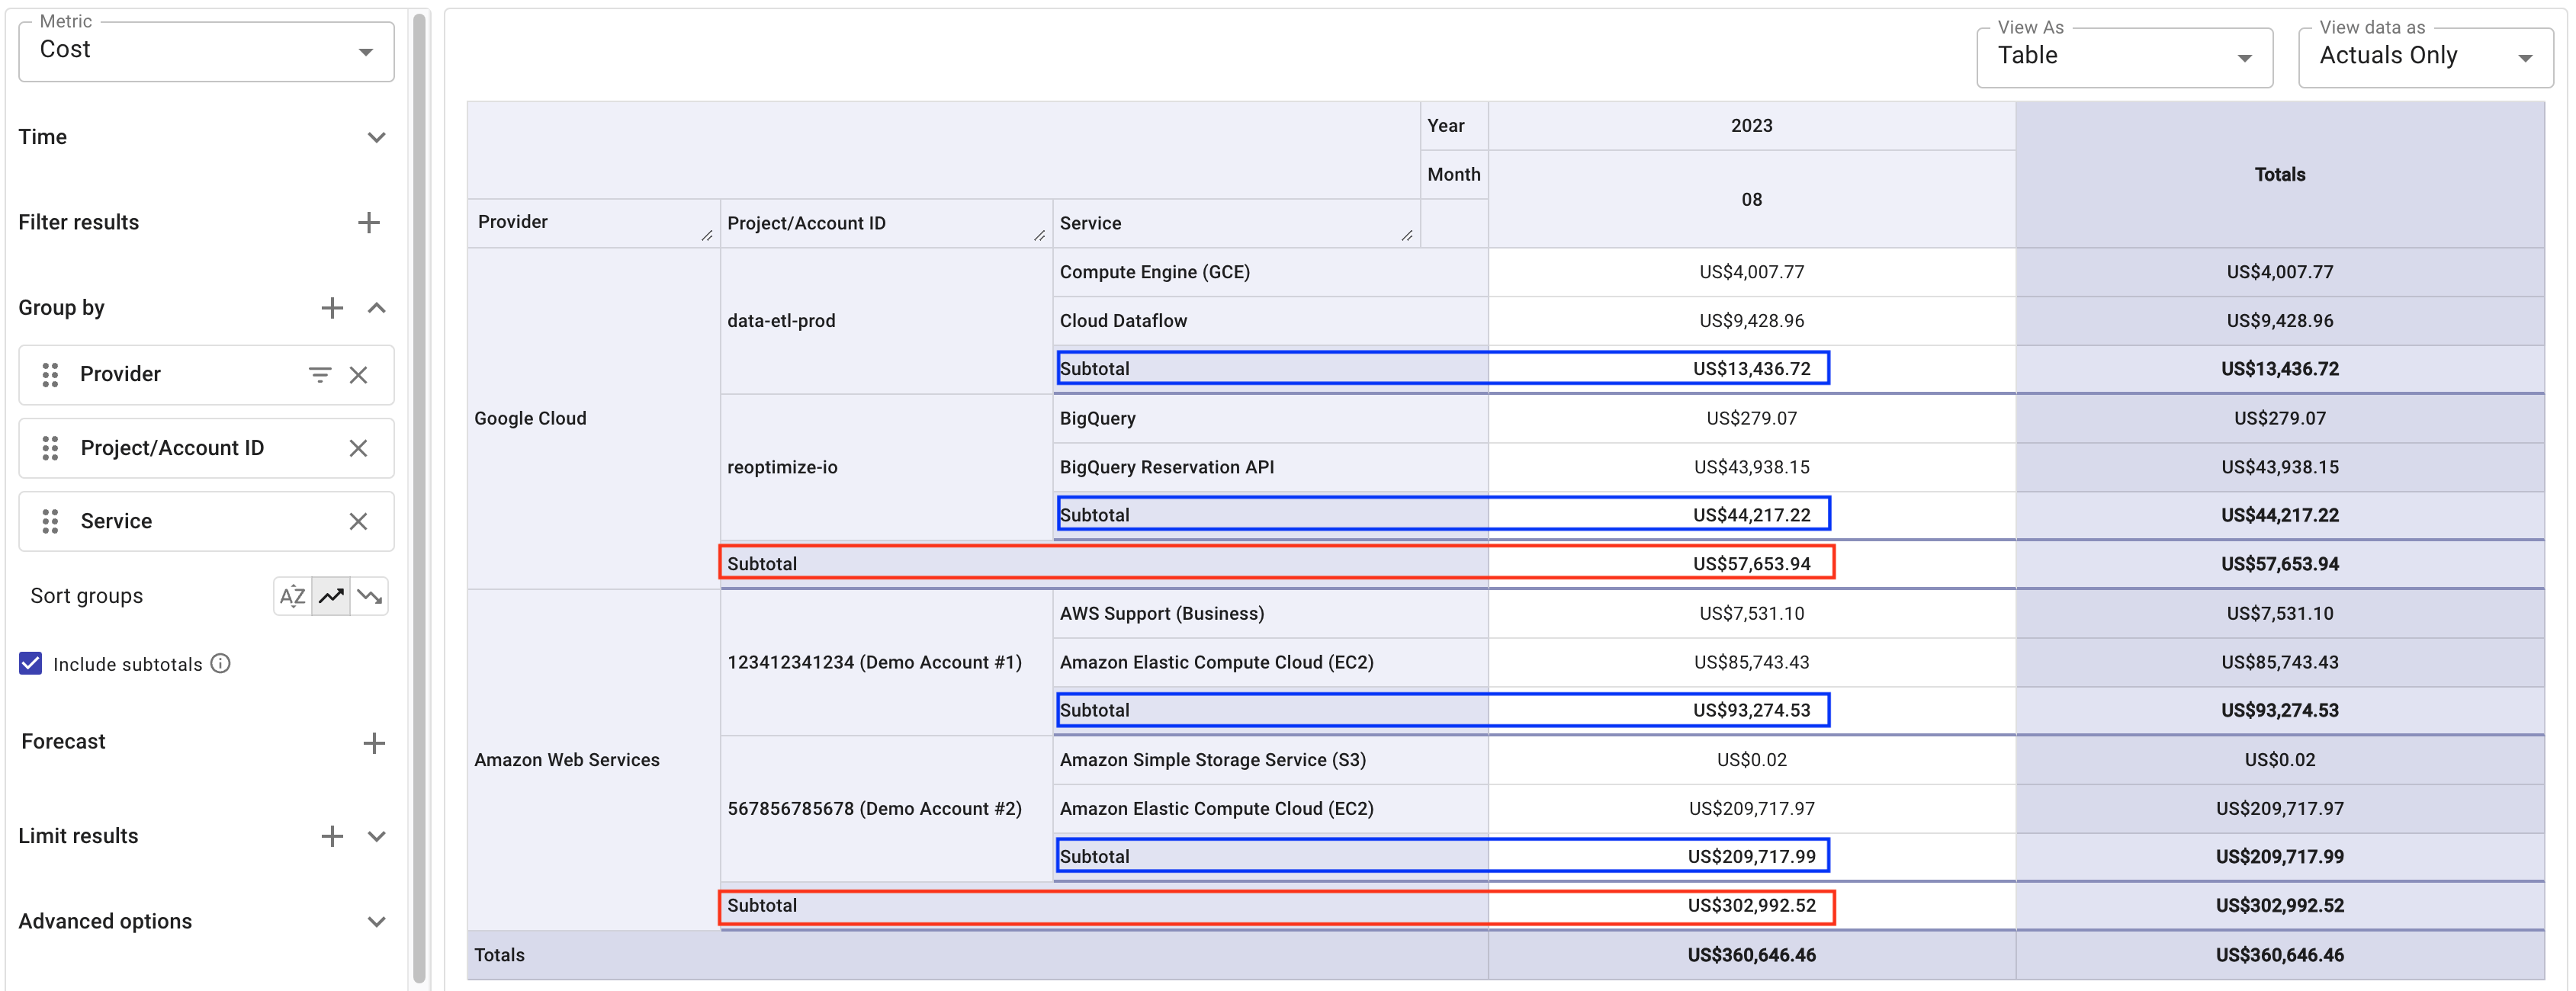Remove the Provider grouping
2576x991 pixels.
[358, 375]
